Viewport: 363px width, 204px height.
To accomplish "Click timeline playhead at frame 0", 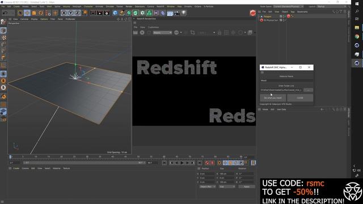I will [x=10, y=157].
